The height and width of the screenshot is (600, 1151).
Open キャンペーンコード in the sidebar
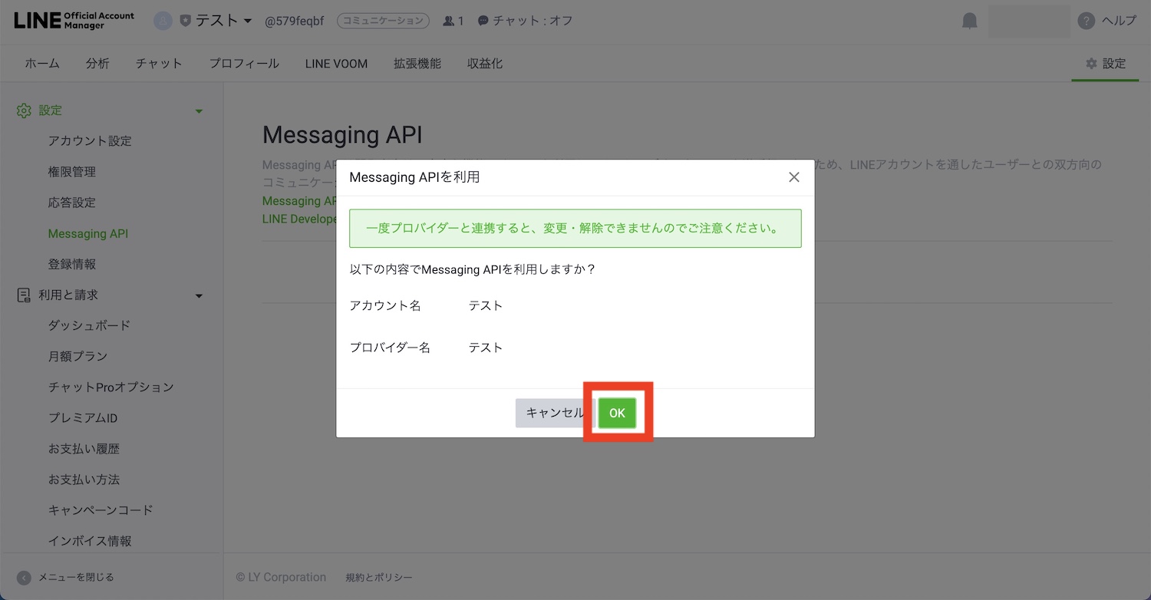101,510
